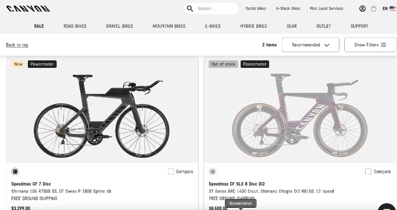Open the SALE menu
Image resolution: width=397 pixels, height=210 pixels.
tap(39, 26)
